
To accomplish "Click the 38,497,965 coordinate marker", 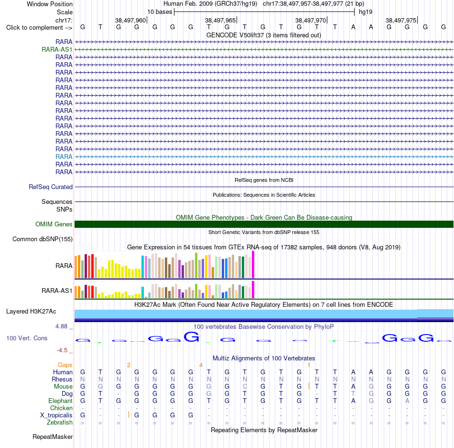I will click(220, 20).
